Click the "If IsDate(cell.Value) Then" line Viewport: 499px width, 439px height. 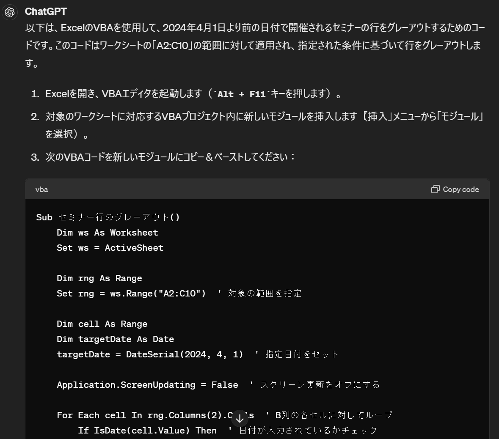click(x=147, y=431)
